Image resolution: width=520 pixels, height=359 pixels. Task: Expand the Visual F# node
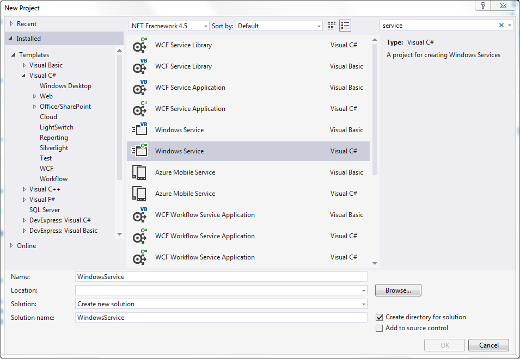(x=24, y=200)
